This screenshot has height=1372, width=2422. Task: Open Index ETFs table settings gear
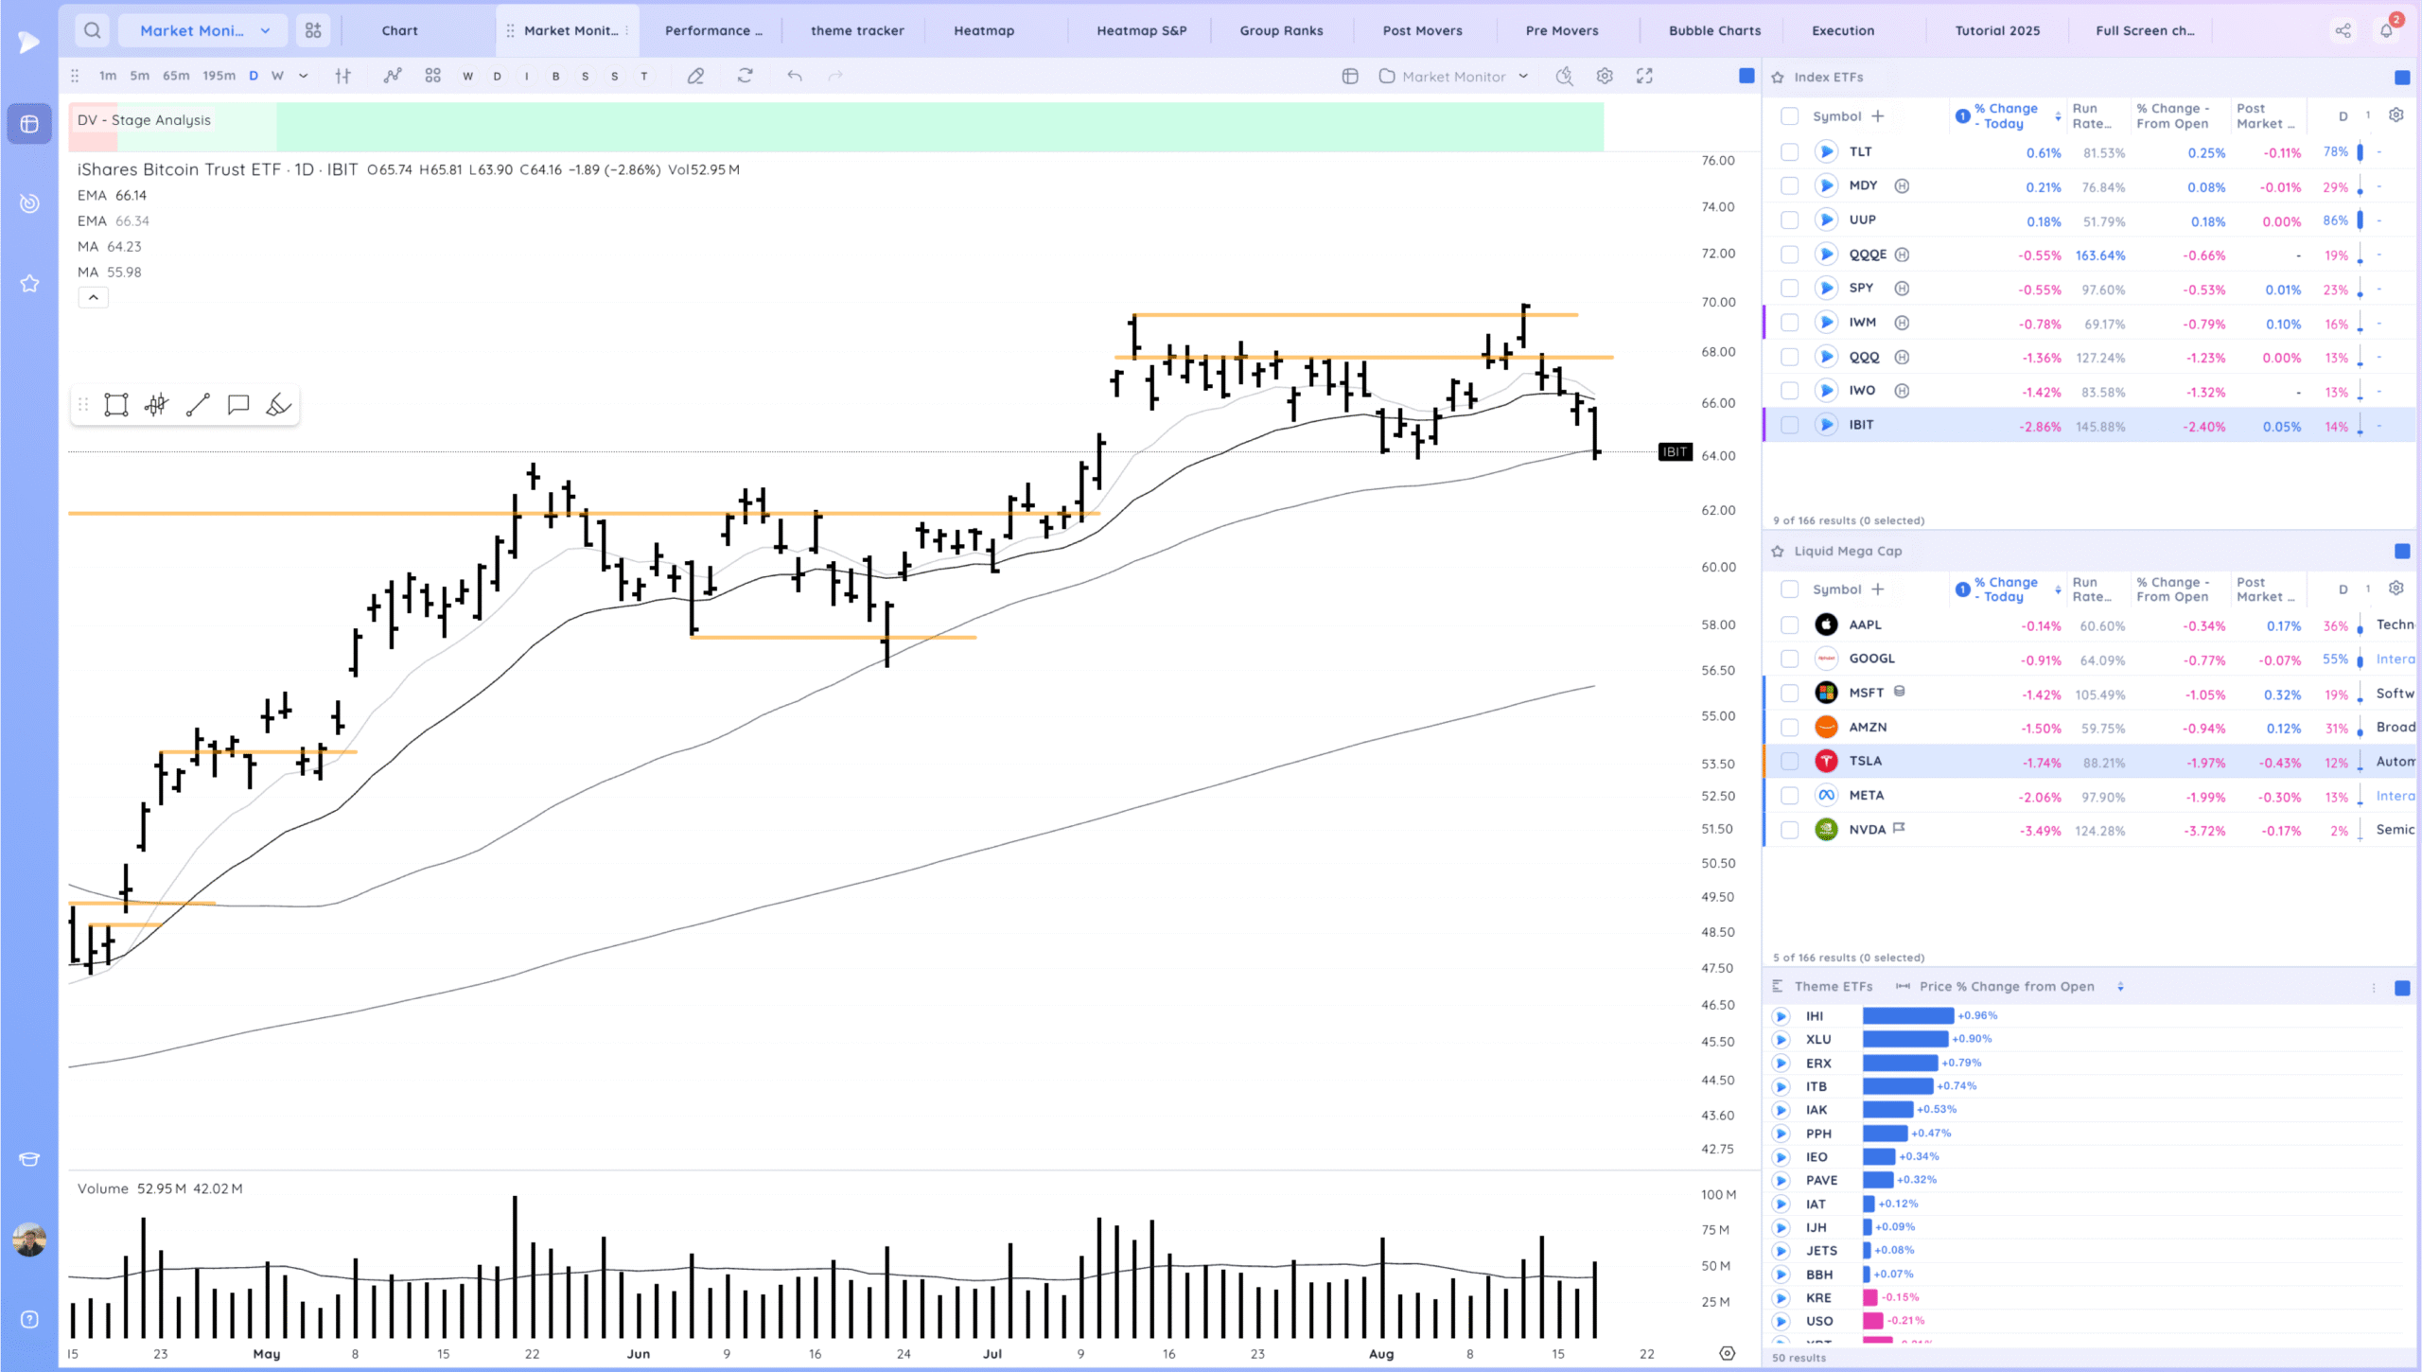(2396, 115)
